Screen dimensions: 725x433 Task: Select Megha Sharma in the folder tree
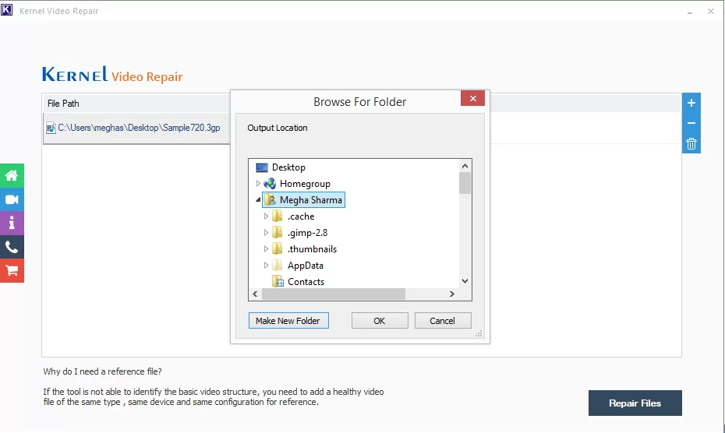[x=311, y=200]
